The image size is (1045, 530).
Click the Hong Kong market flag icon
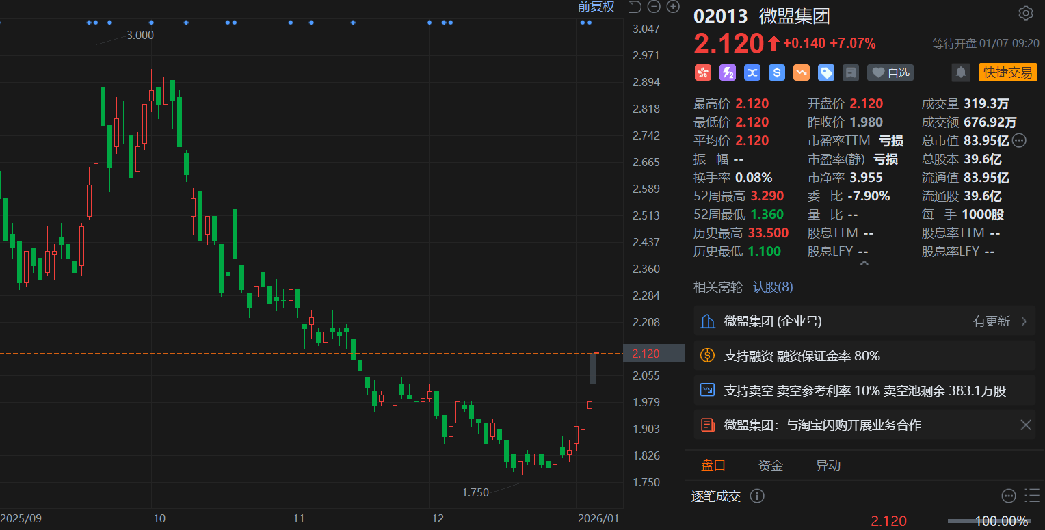click(x=702, y=72)
